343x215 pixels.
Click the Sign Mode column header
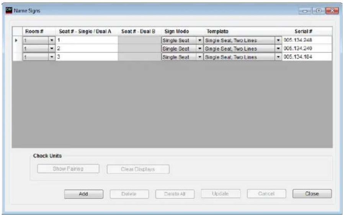182,31
